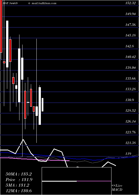
Task: Click the 130.9 price axis label
Action: [x=130, y=100]
